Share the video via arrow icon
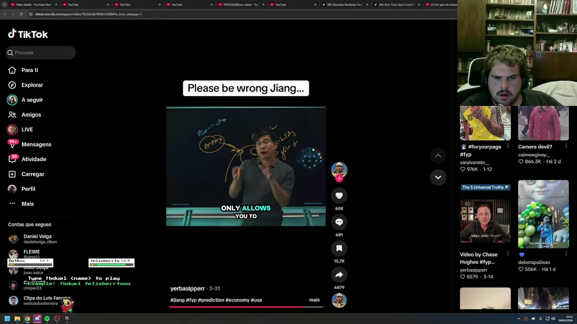 coord(339,274)
